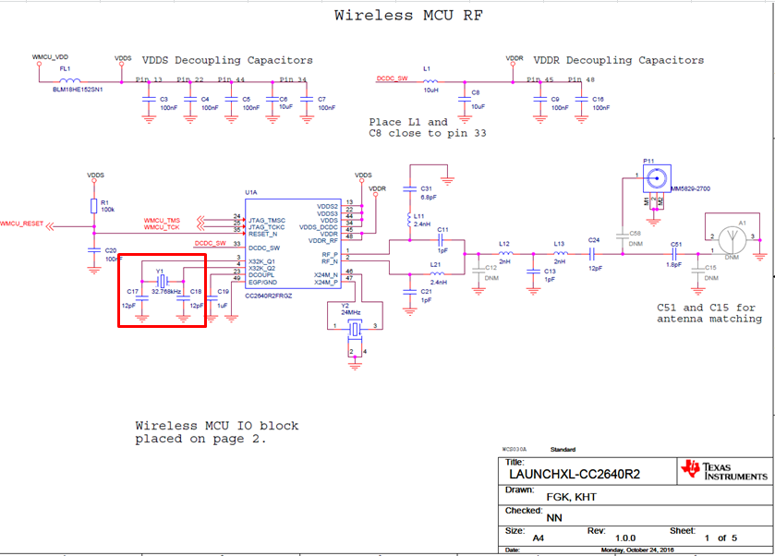Select the C19 1uF capacitor symbol
The image size is (775, 556).
[211, 298]
